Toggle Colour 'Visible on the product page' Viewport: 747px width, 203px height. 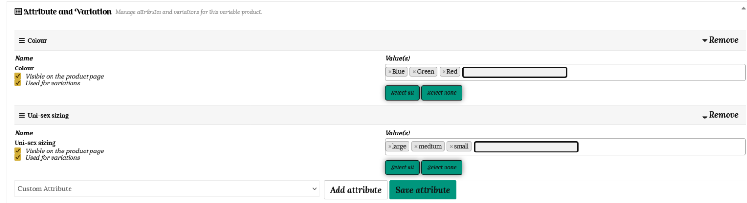pyautogui.click(x=18, y=76)
